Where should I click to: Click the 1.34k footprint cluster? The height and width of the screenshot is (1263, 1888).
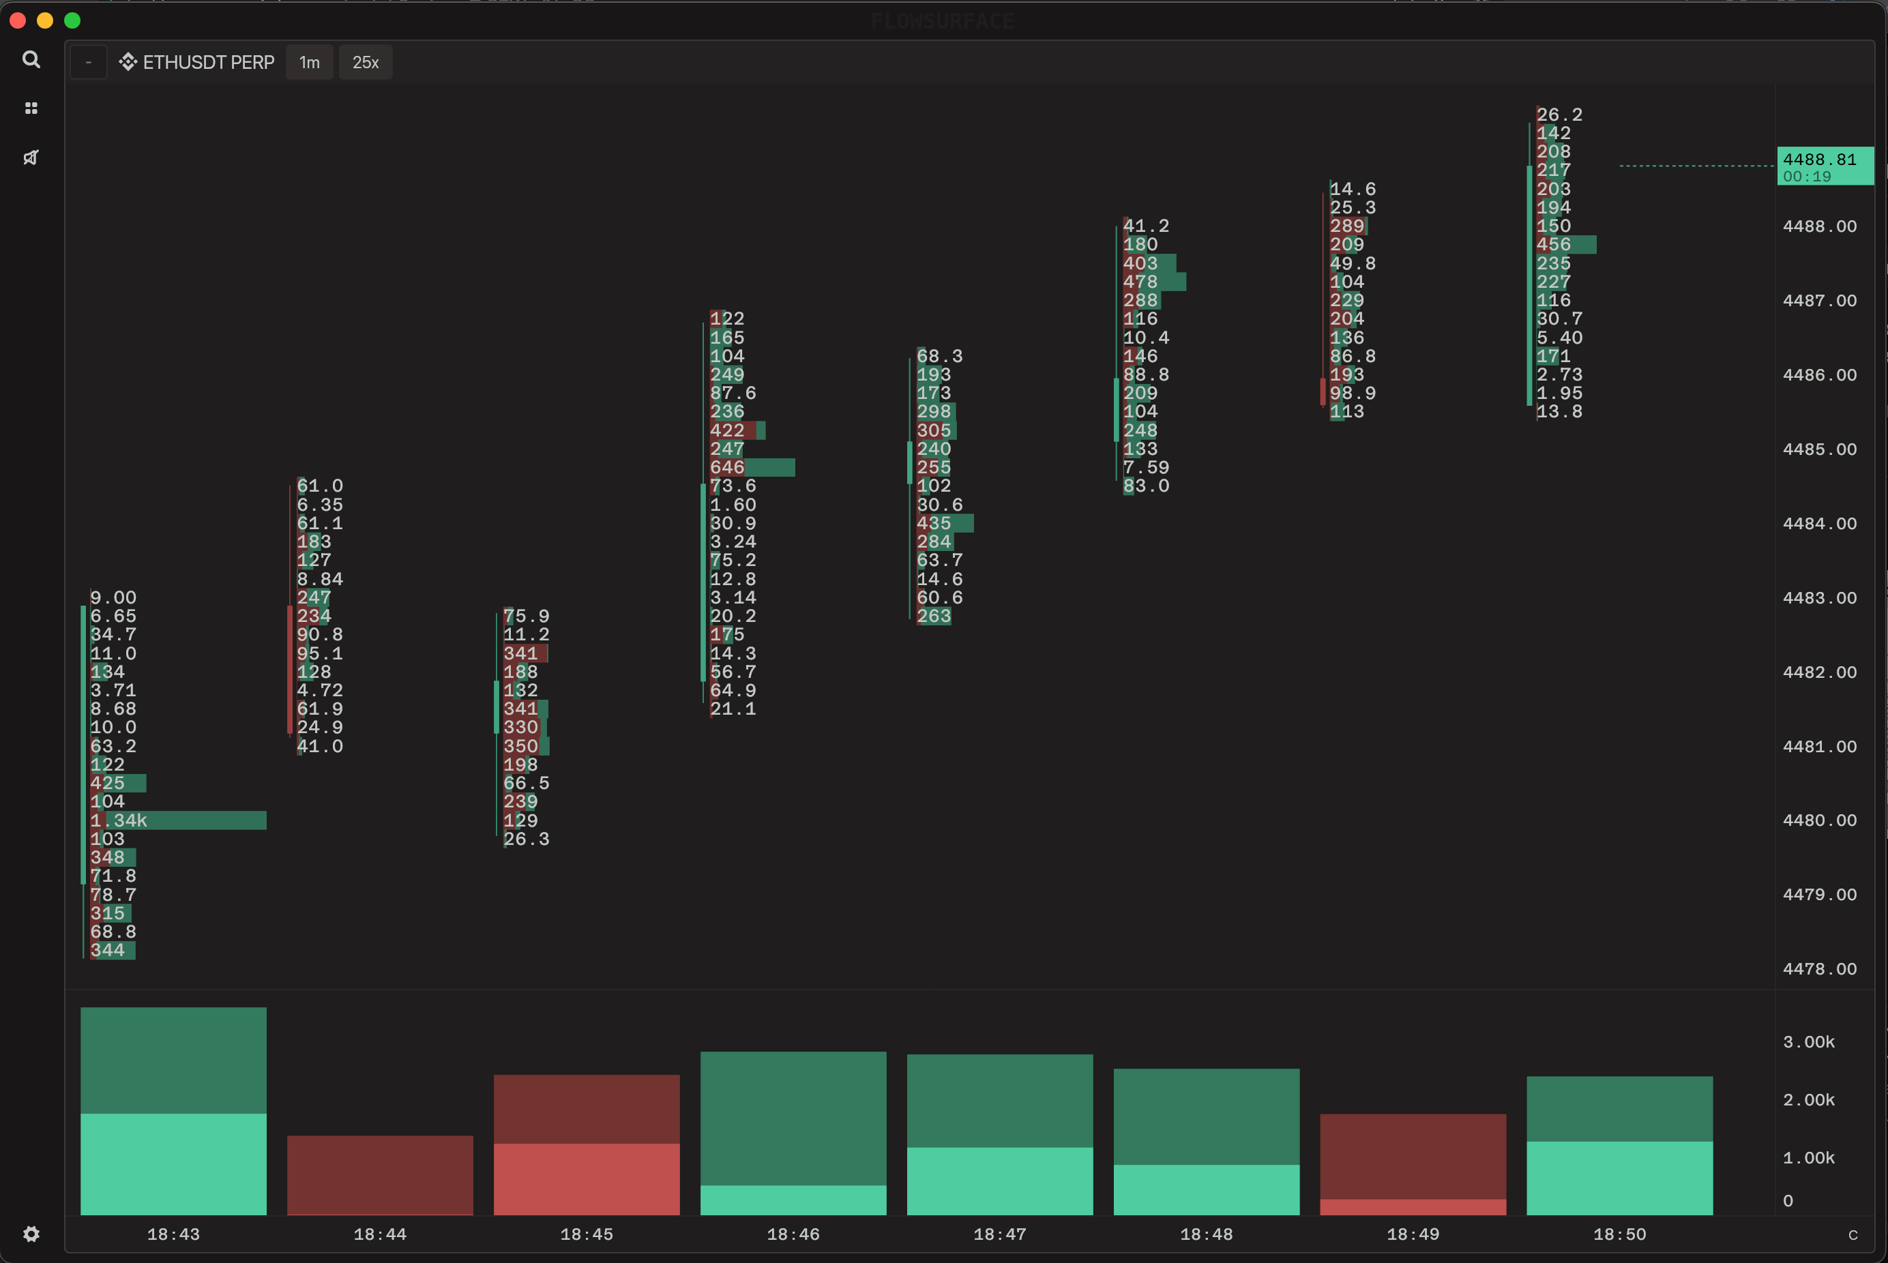click(x=178, y=820)
